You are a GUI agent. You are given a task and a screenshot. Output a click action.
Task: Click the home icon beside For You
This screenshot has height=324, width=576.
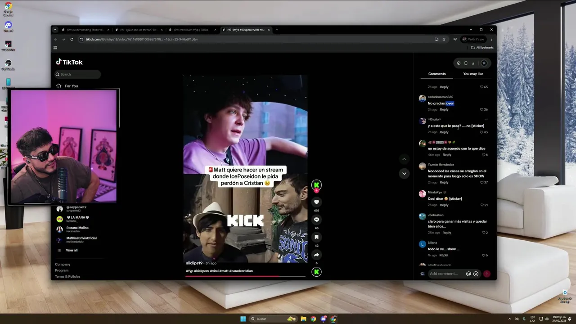click(58, 86)
